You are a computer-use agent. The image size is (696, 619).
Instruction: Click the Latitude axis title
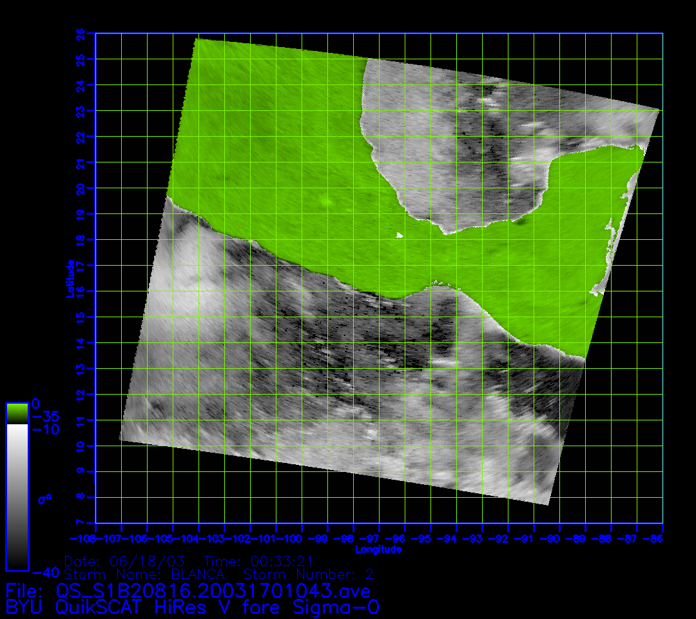pyautogui.click(x=68, y=278)
